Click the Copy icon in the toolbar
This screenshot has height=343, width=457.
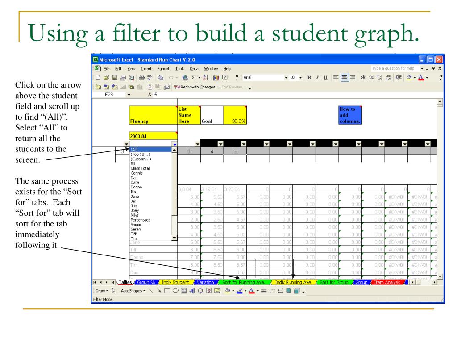[160, 78]
